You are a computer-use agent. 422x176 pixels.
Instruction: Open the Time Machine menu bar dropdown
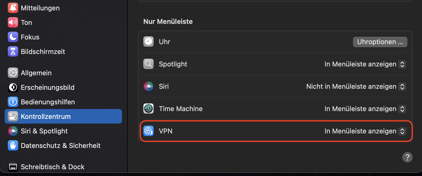pyautogui.click(x=365, y=109)
